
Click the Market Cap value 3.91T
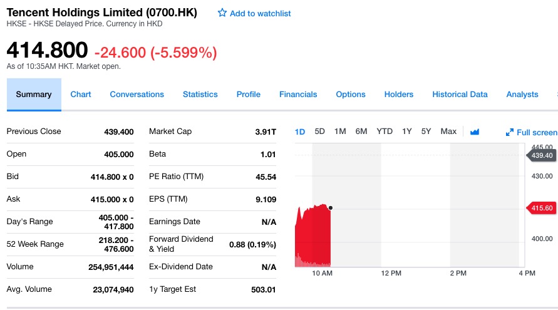(266, 132)
